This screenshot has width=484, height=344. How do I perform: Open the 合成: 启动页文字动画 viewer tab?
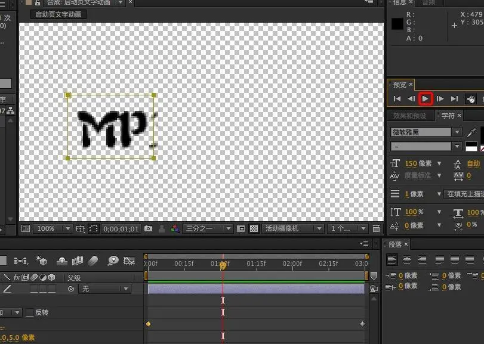point(78,3)
